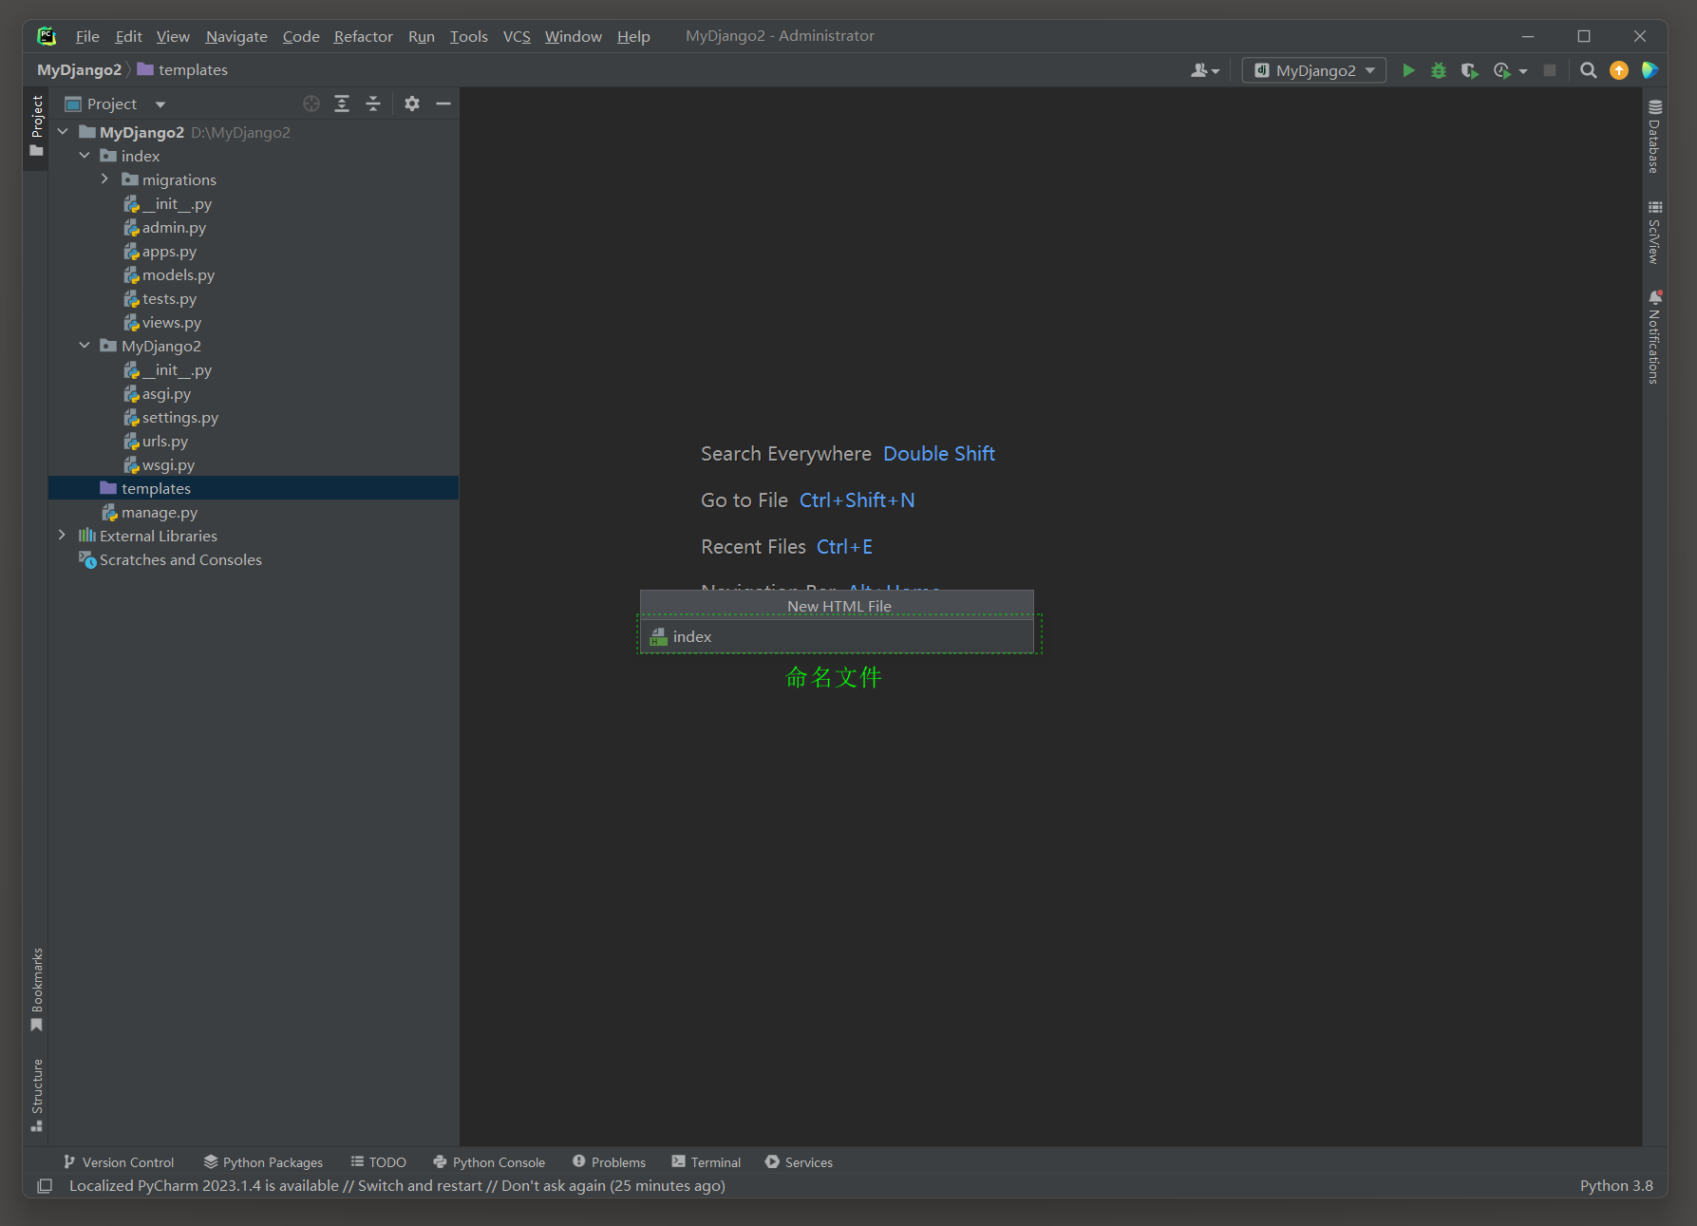Expand the migrations folder
The image size is (1697, 1226).
tap(105, 179)
